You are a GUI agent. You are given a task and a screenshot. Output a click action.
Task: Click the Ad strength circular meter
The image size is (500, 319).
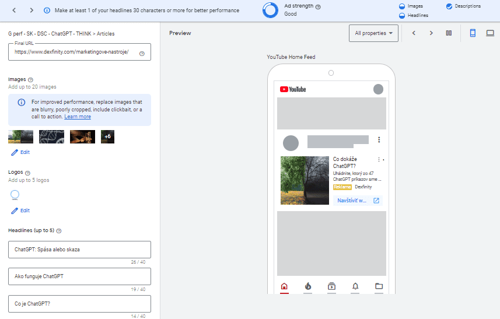pos(270,10)
